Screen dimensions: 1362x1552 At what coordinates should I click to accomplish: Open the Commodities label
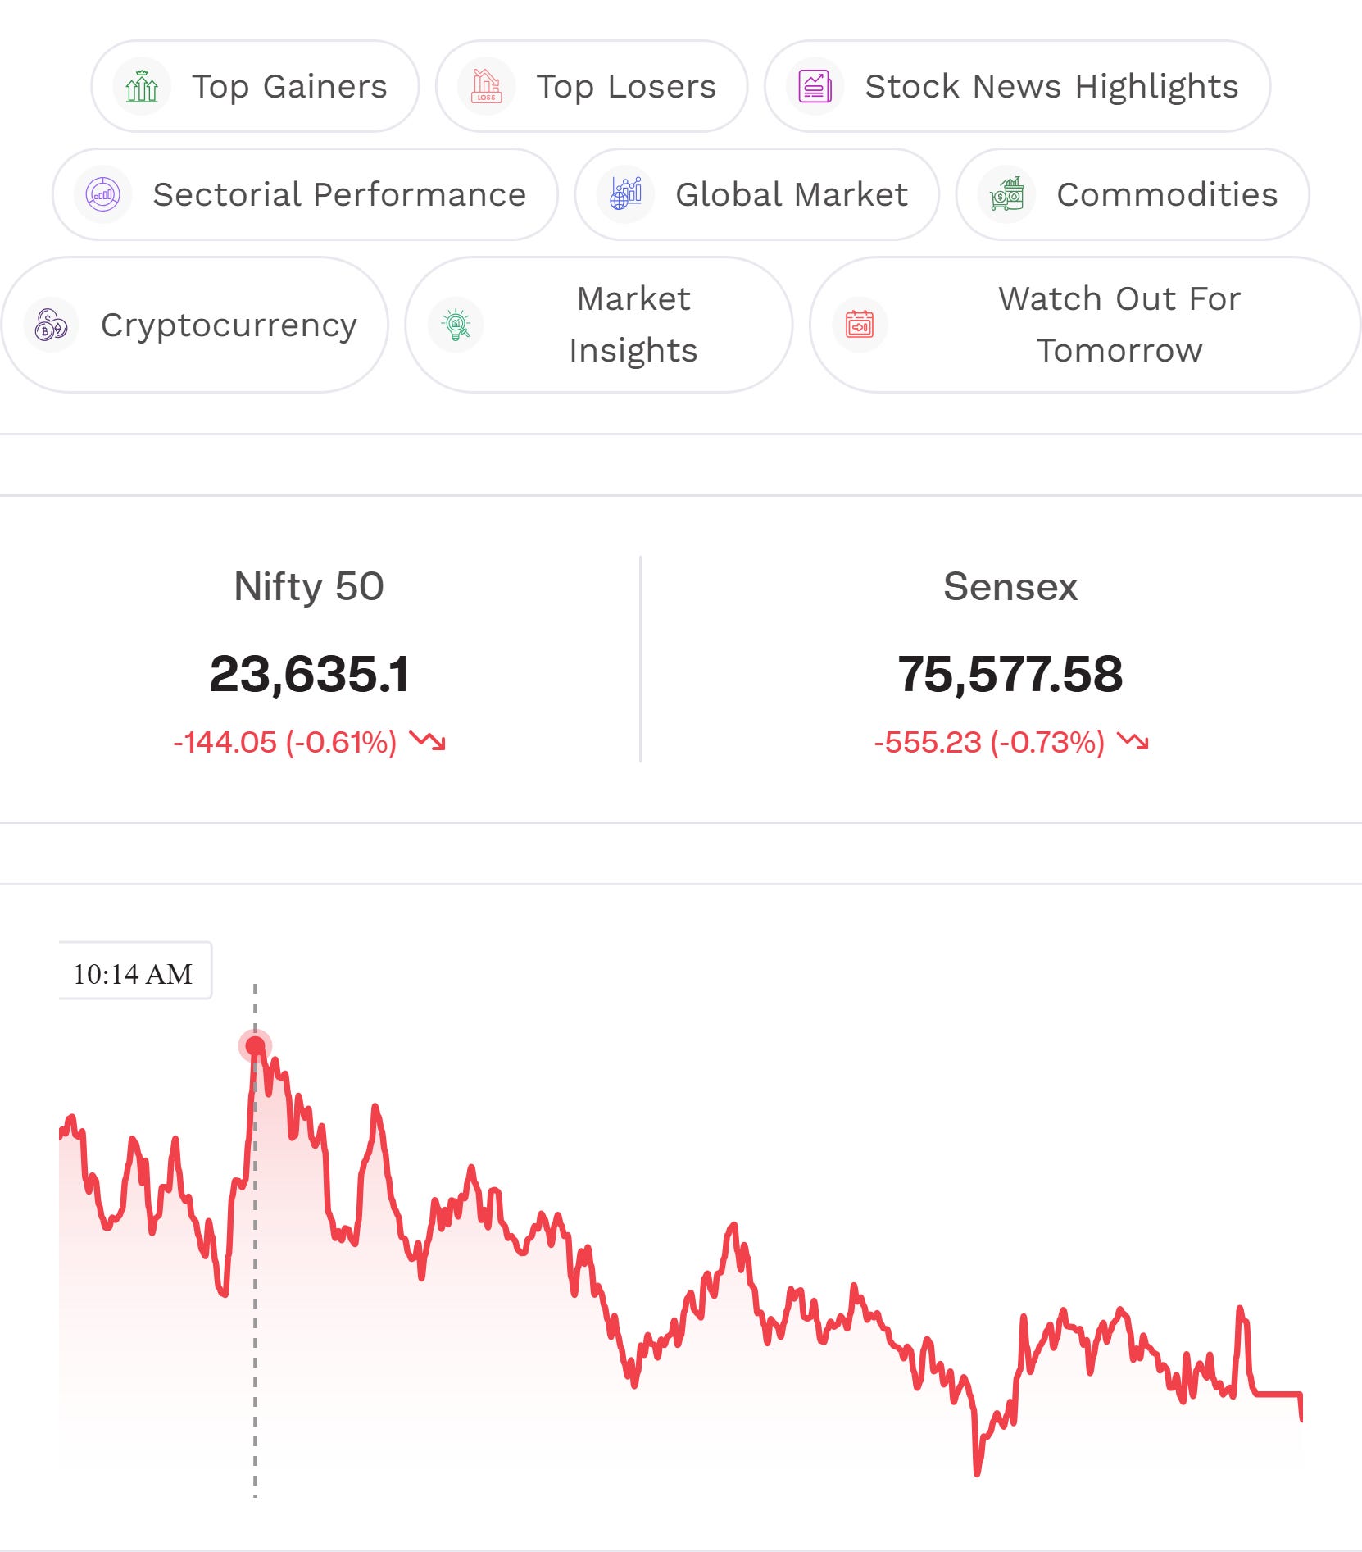pos(1167,195)
